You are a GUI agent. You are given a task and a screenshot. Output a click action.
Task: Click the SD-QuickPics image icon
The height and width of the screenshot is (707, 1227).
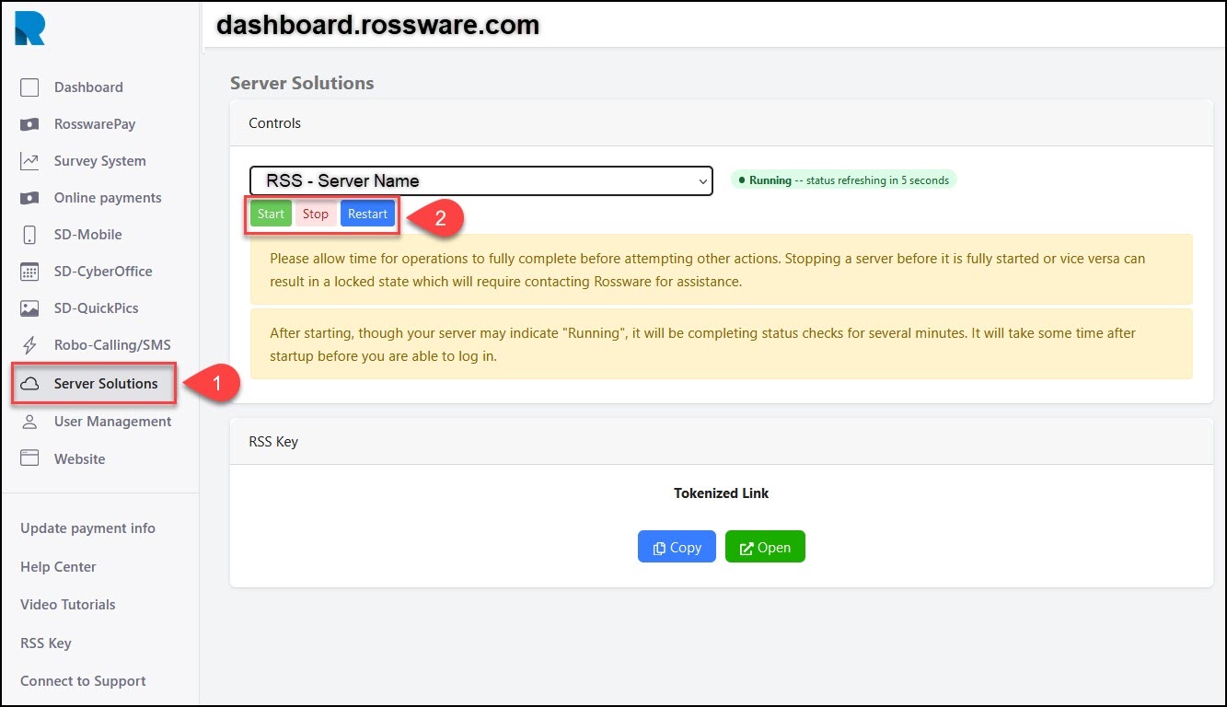(29, 308)
